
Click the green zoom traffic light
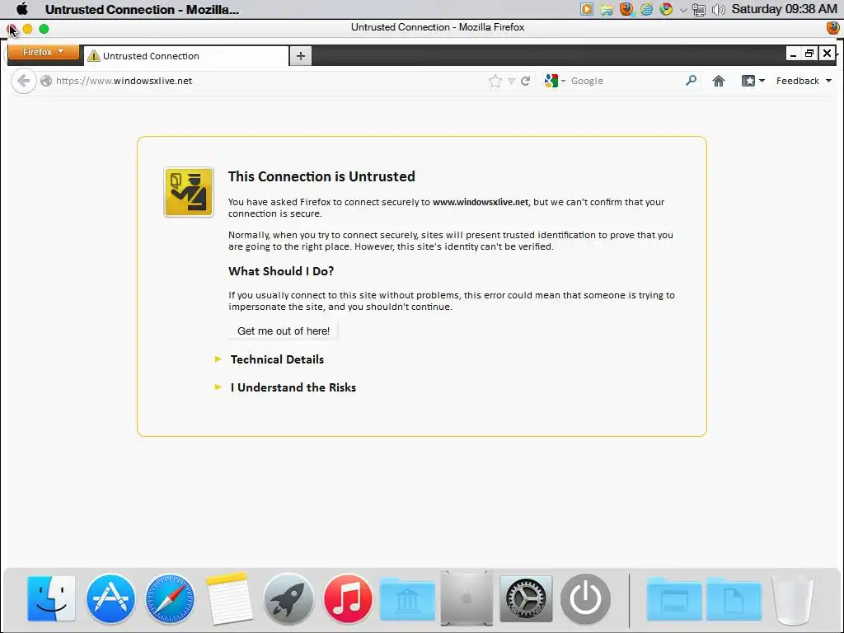coord(45,29)
